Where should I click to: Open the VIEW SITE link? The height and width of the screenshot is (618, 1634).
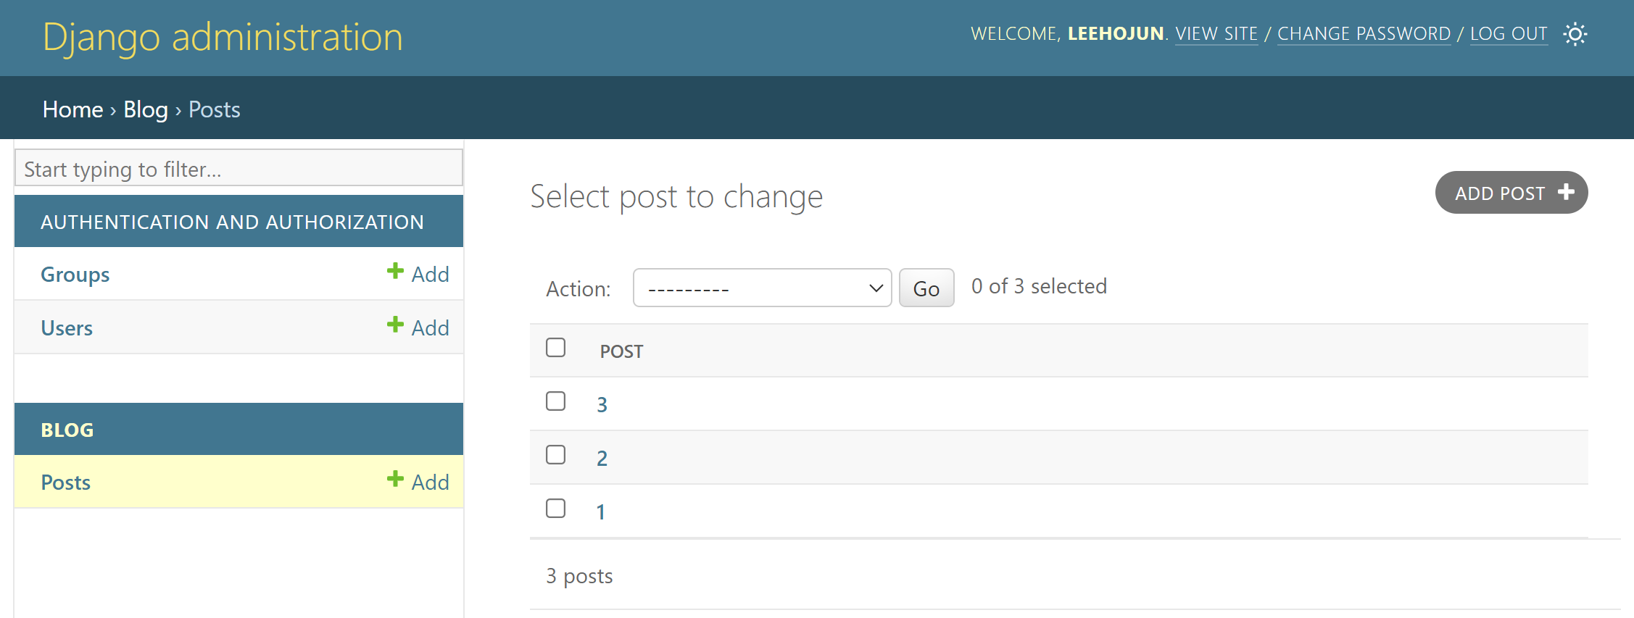1216,34
